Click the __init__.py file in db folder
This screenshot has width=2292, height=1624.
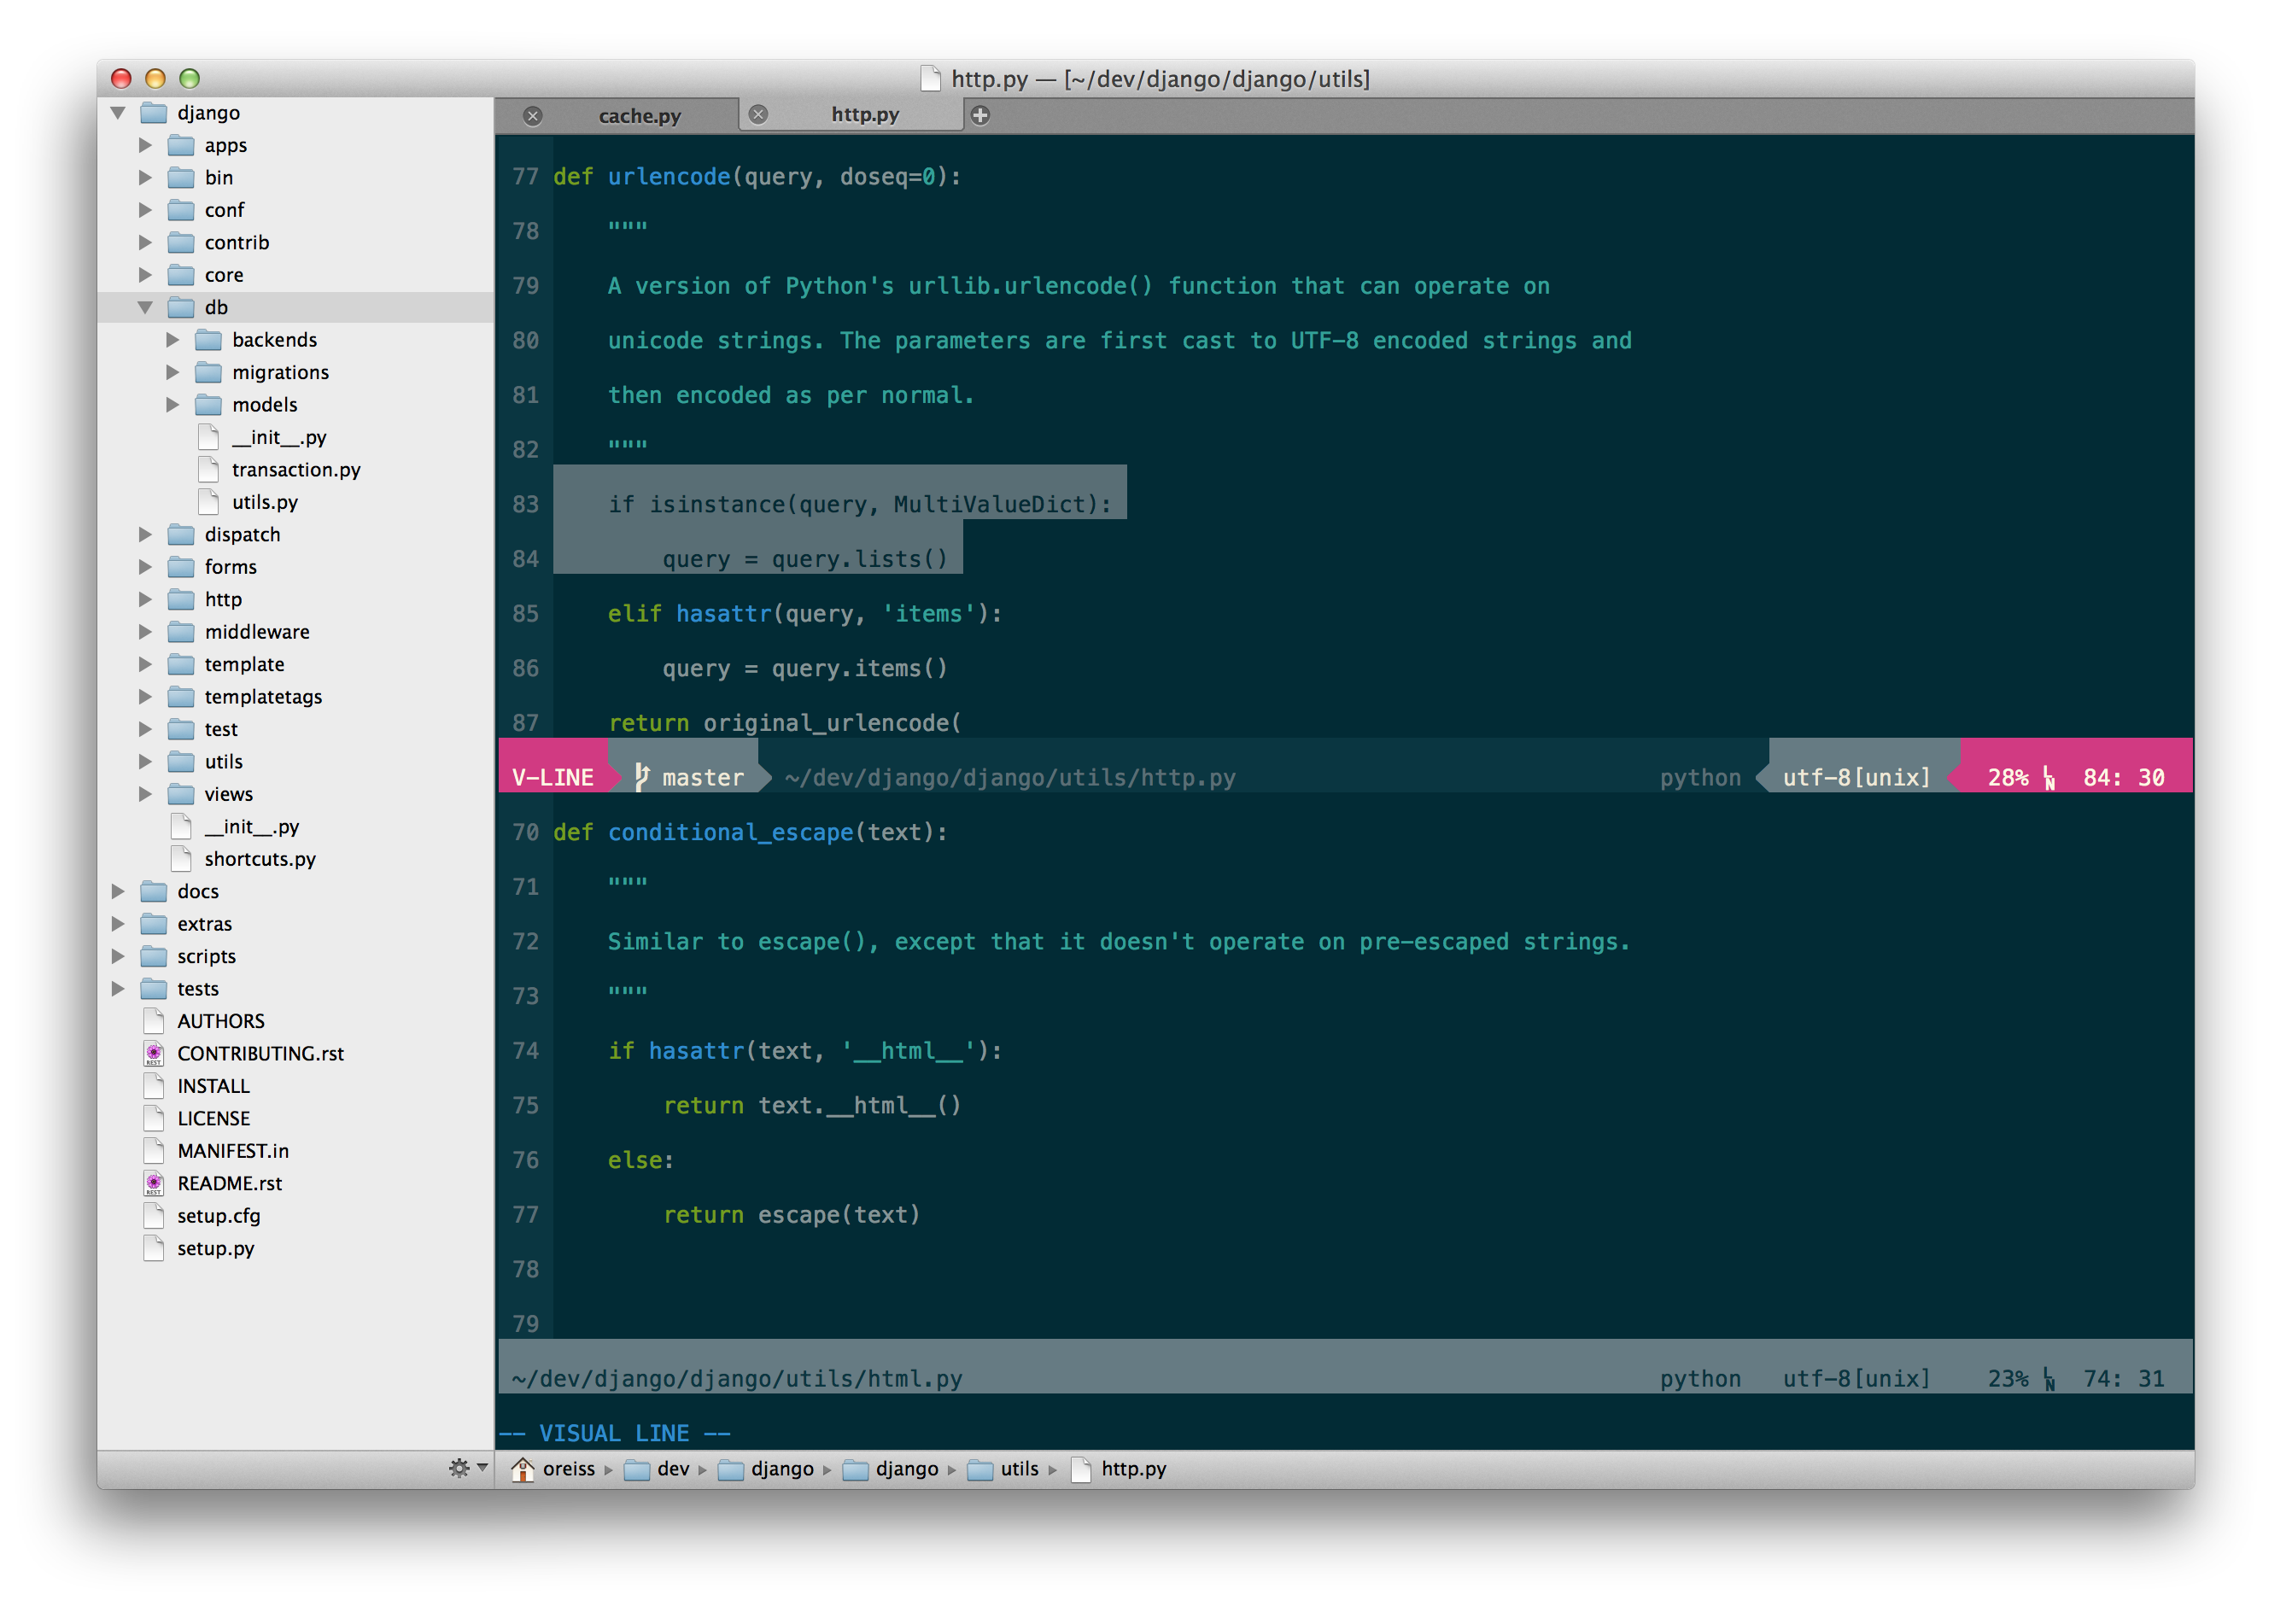279,437
